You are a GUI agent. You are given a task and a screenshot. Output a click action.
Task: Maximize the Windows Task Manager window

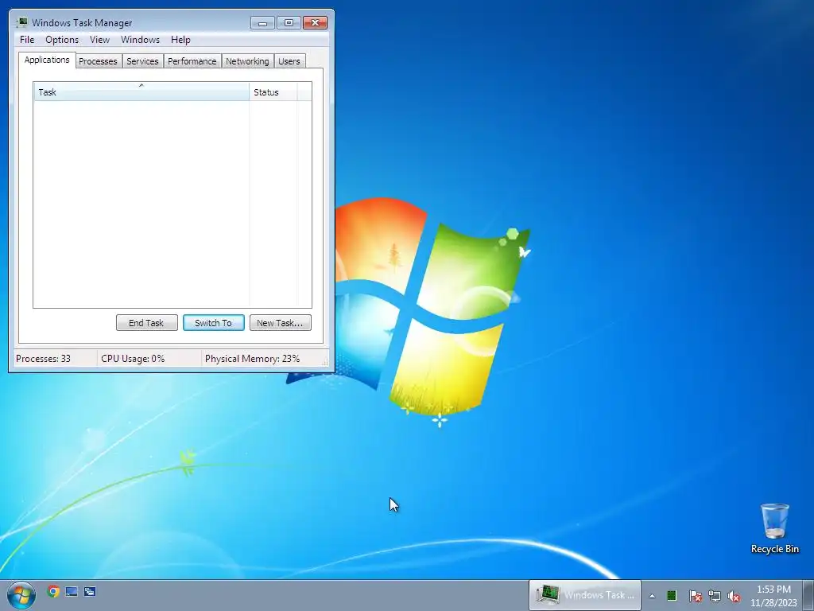(289, 22)
